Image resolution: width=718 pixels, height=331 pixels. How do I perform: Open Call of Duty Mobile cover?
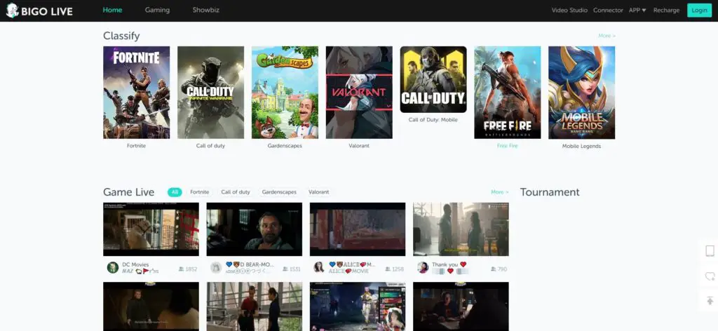click(x=433, y=80)
